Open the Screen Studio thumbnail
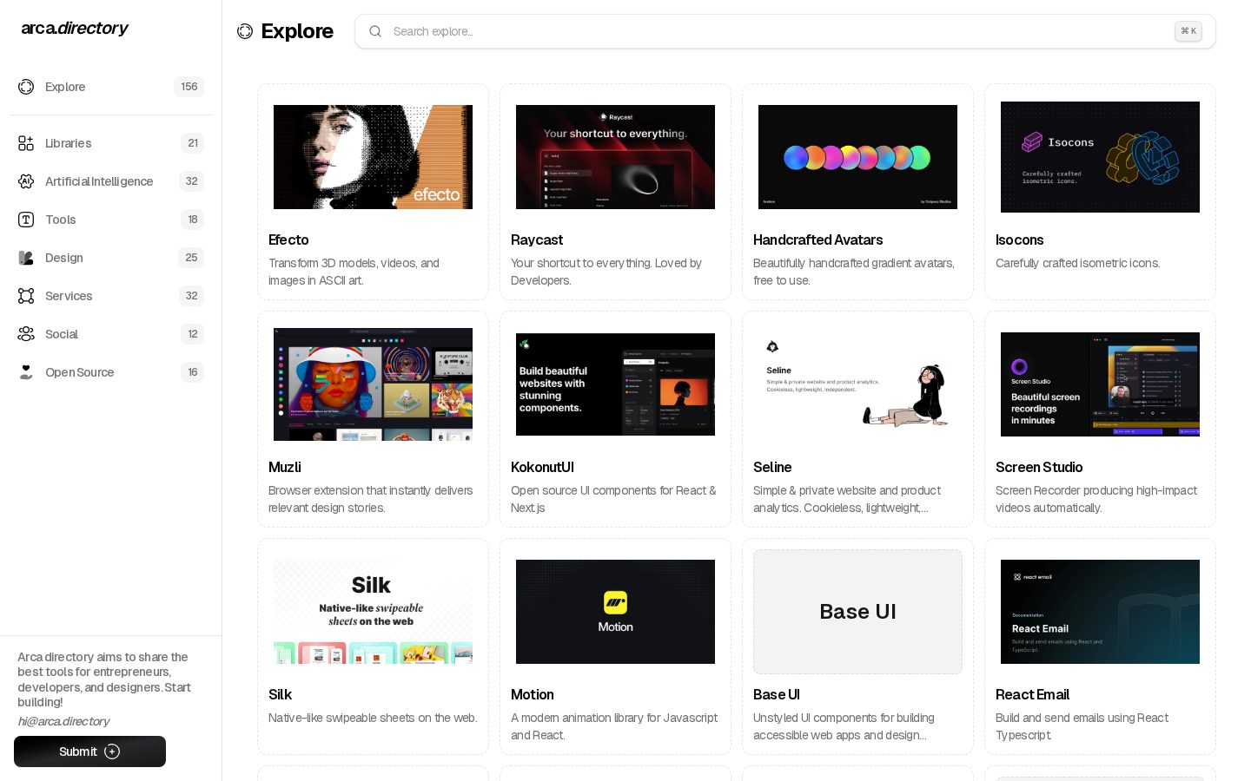This screenshot has width=1251, height=781. 1100,384
